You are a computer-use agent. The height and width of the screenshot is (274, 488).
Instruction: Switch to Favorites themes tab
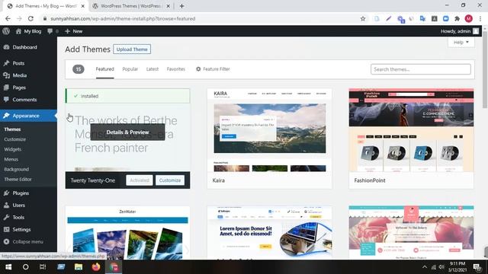coord(176,69)
